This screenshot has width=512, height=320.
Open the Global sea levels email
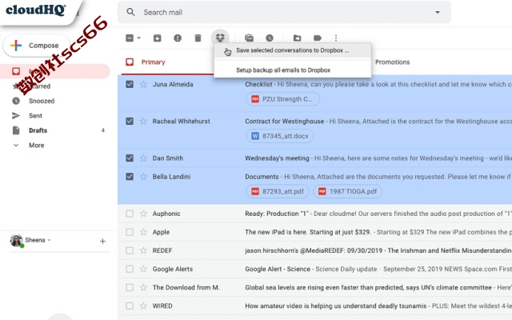click(368, 287)
